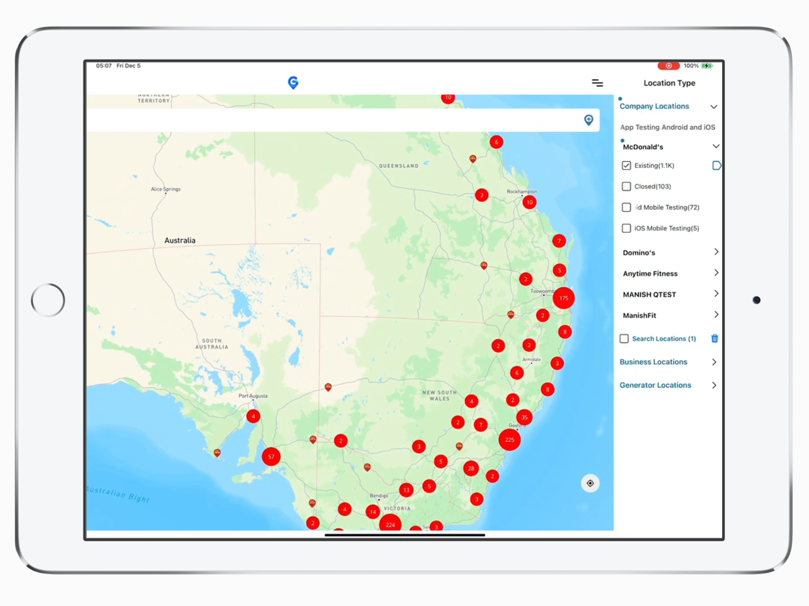
Task: Select the 13 cluster near Bendigo
Action: coord(406,490)
